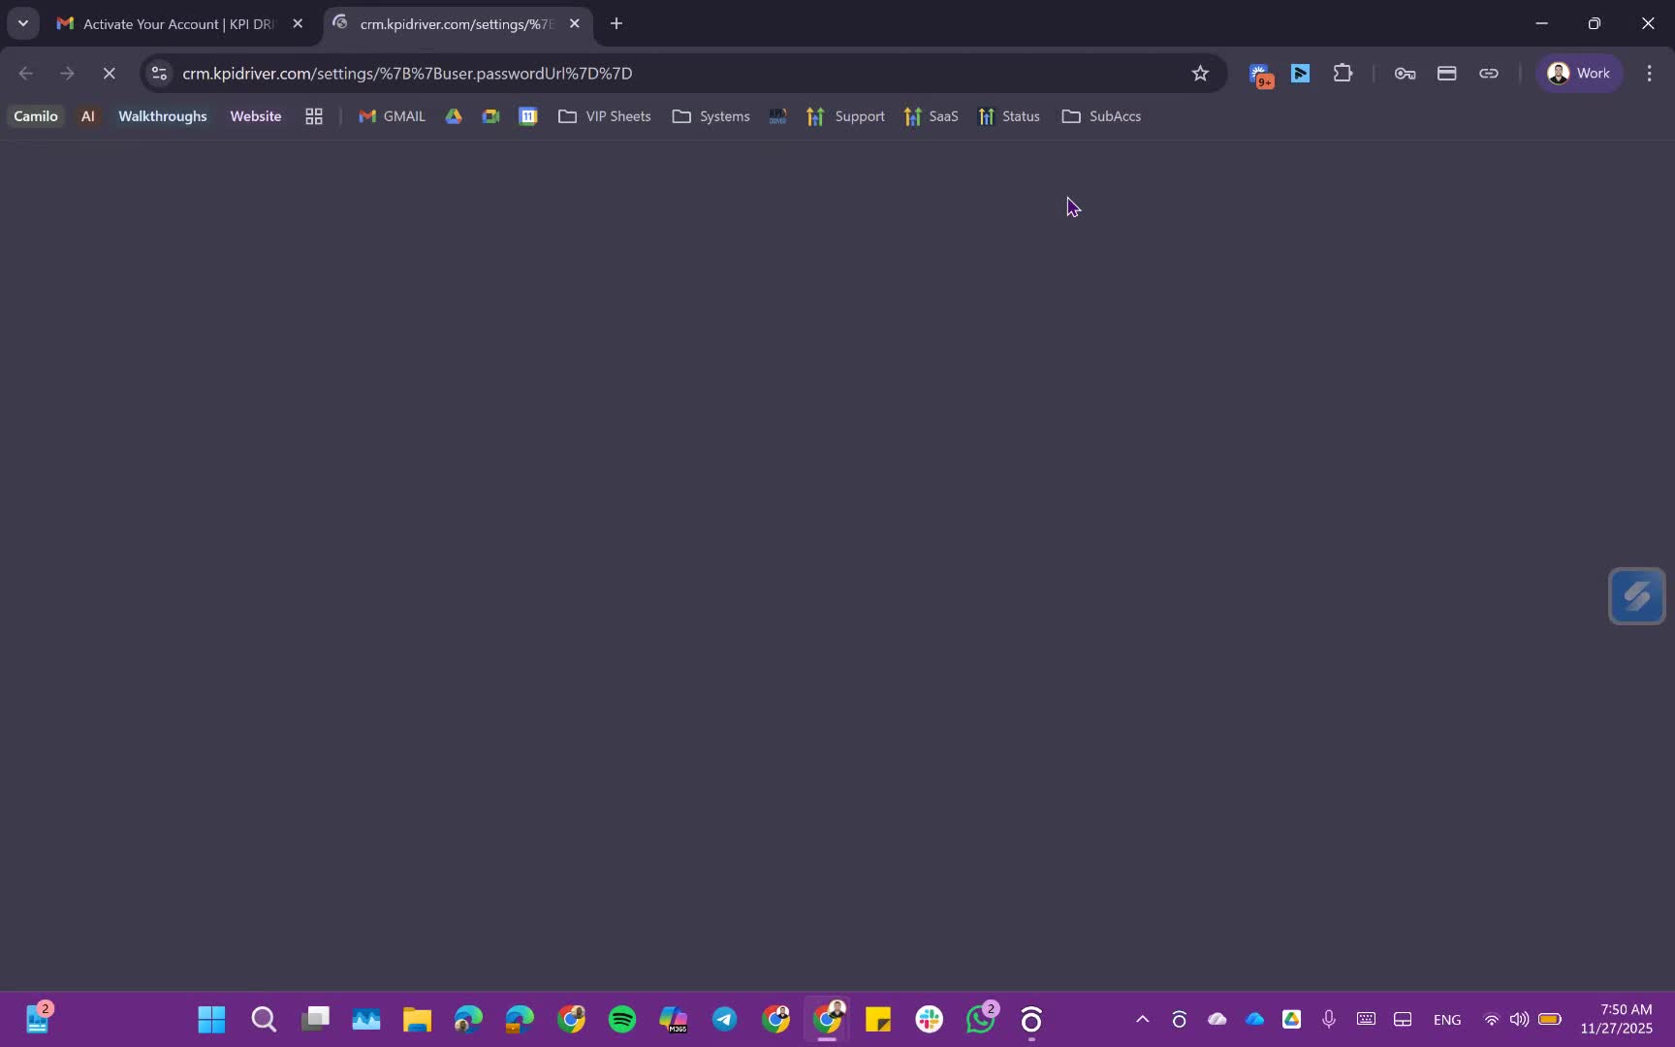Bookmark this page with the star icon
Viewport: 1675px width, 1047px height.
1200,73
